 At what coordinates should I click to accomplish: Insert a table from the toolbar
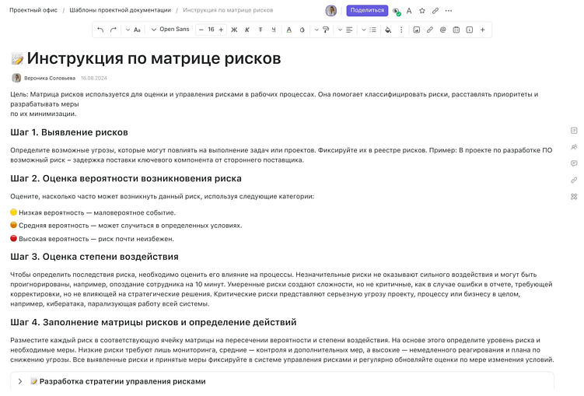coord(456,30)
